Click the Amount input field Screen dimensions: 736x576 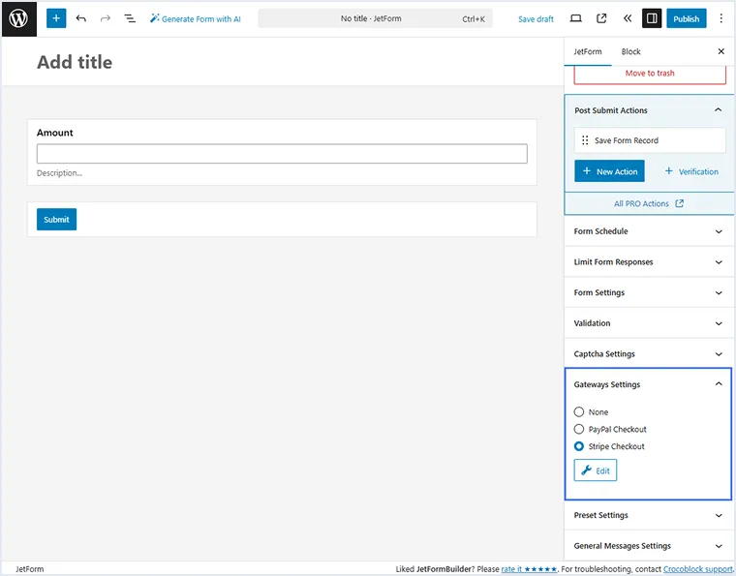282,154
